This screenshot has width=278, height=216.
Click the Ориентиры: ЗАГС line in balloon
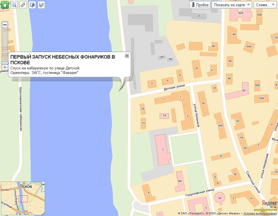click(x=44, y=73)
